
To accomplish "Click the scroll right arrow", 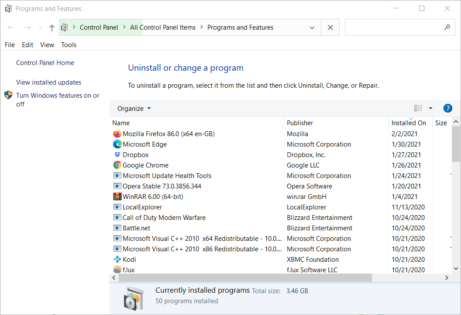I will pos(447,277).
